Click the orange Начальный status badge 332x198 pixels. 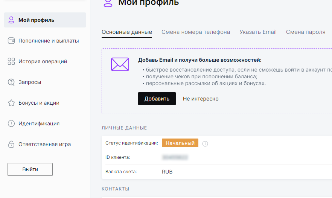180,143
